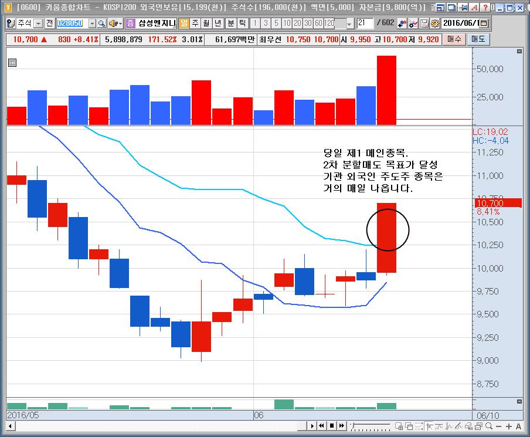Viewport: 530px width, 437px height.
Task: Select the 5 interval button
Action: (277, 23)
